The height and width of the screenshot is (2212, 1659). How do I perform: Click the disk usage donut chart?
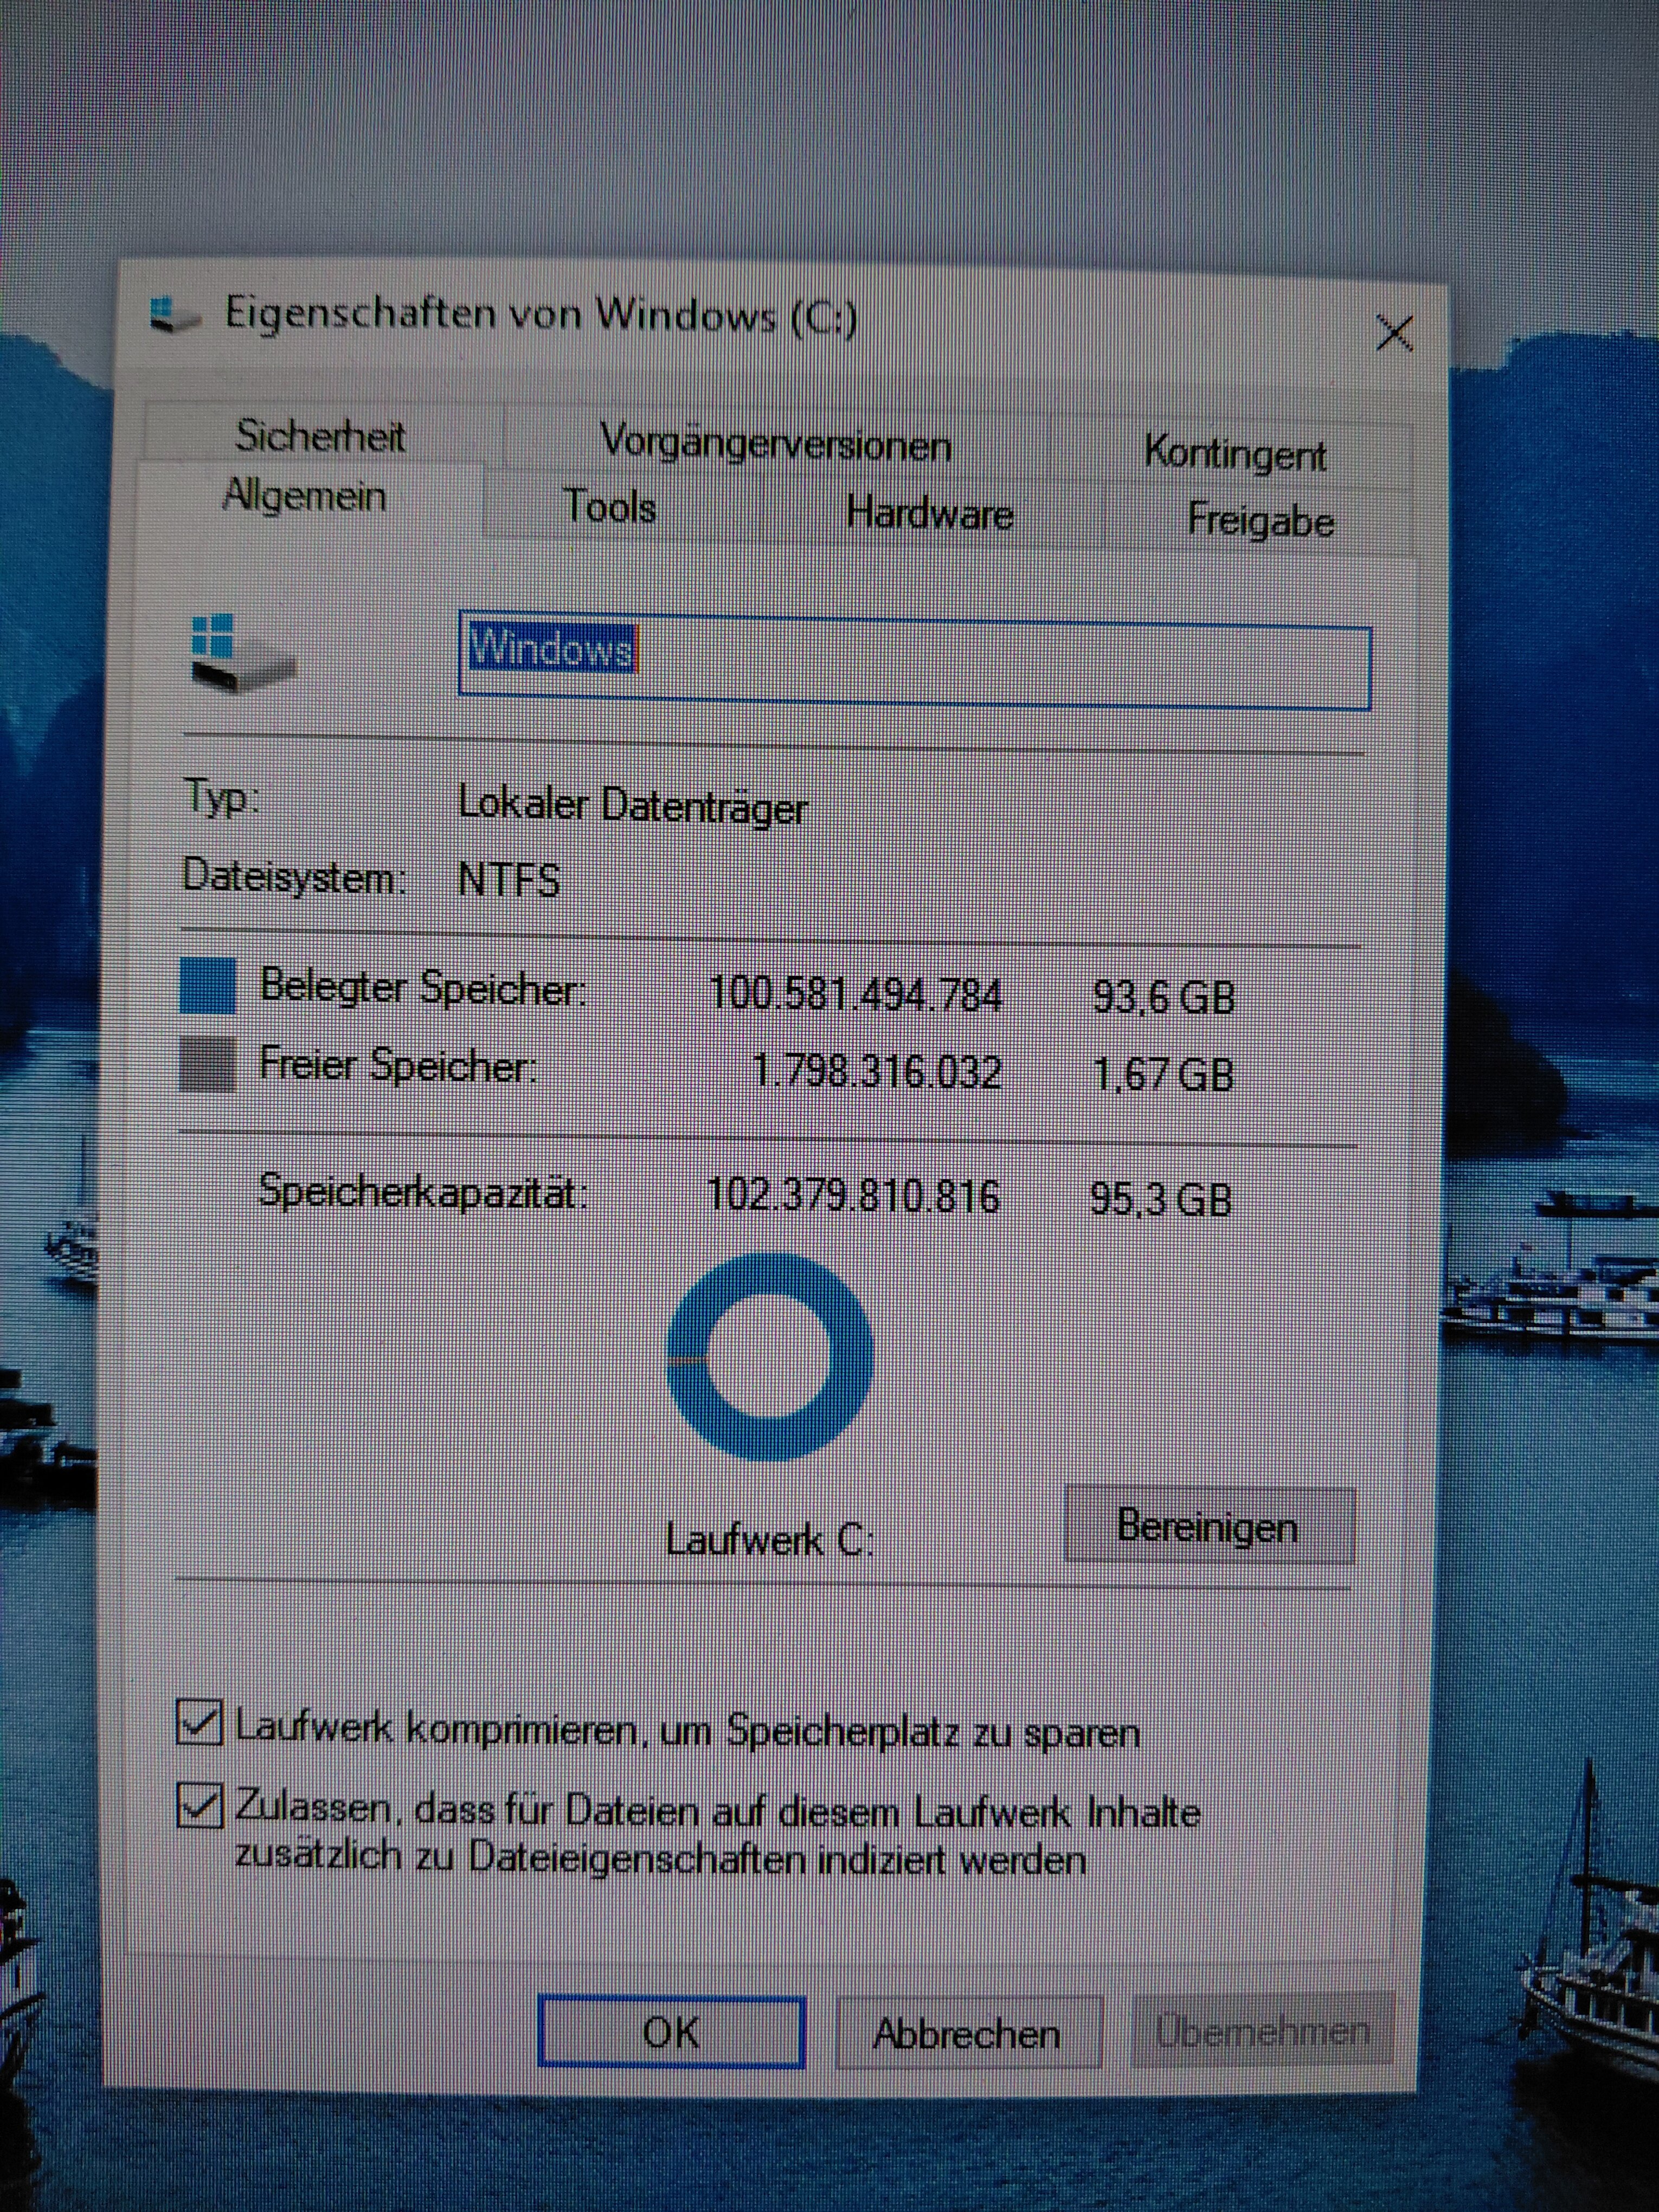[x=769, y=1357]
